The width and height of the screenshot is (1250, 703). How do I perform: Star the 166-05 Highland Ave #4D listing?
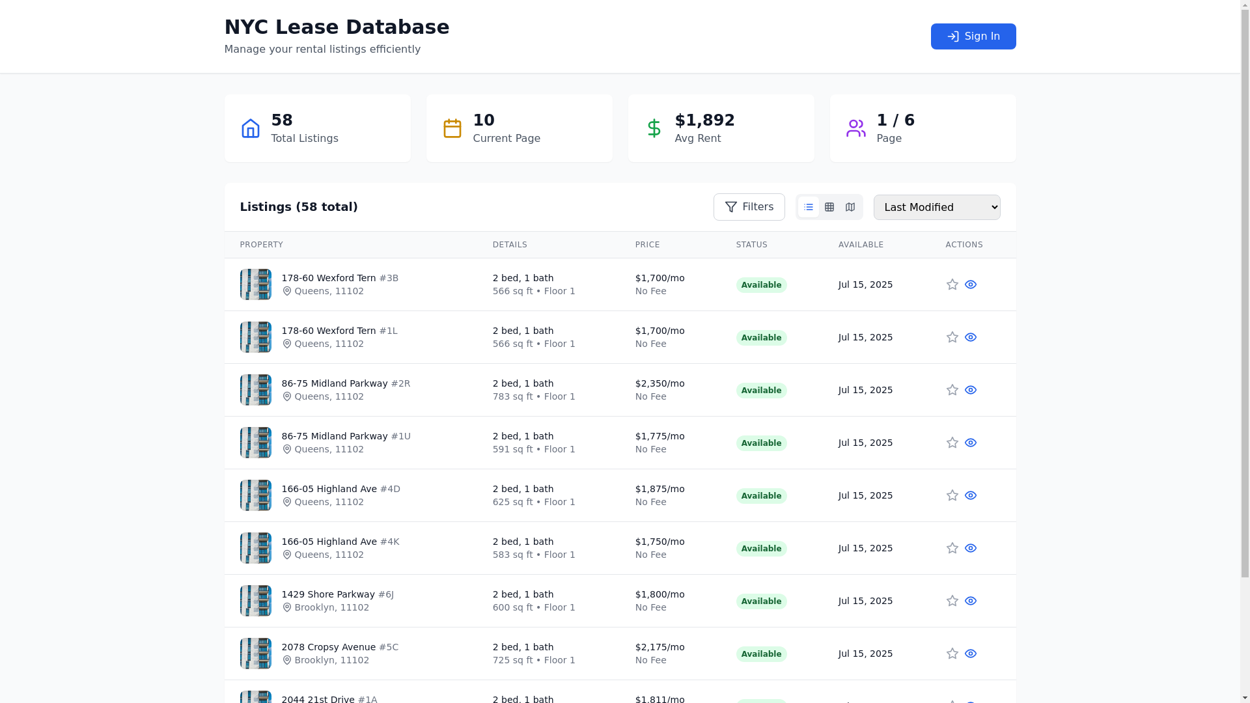click(x=952, y=495)
